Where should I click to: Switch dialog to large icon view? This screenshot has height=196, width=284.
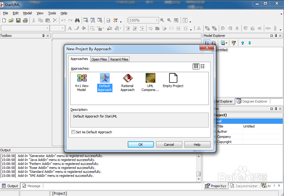tap(196, 66)
